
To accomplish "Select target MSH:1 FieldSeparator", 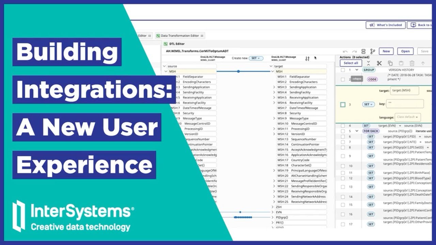I will (x=301, y=77).
